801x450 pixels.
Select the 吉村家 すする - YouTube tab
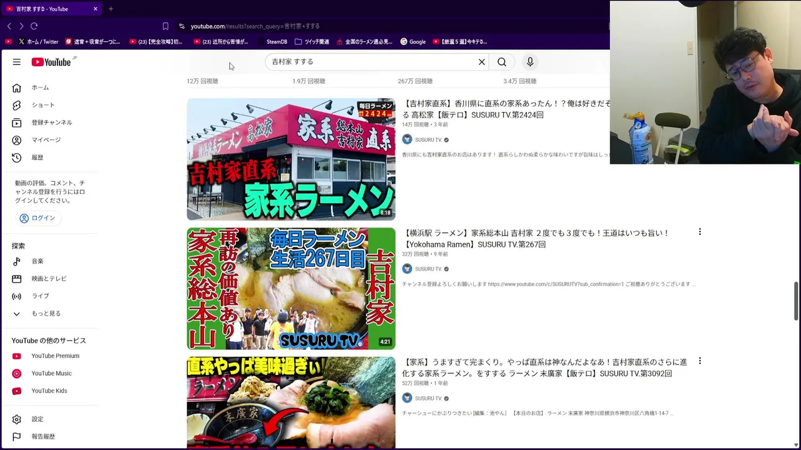pos(51,9)
